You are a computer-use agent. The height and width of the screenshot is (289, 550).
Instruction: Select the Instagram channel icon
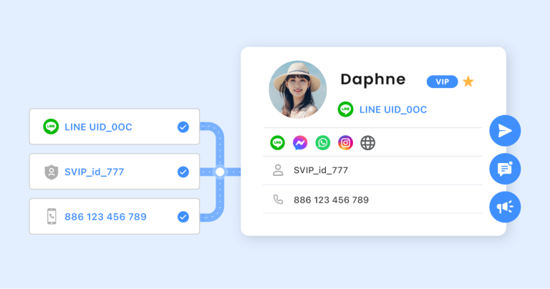[x=345, y=142]
